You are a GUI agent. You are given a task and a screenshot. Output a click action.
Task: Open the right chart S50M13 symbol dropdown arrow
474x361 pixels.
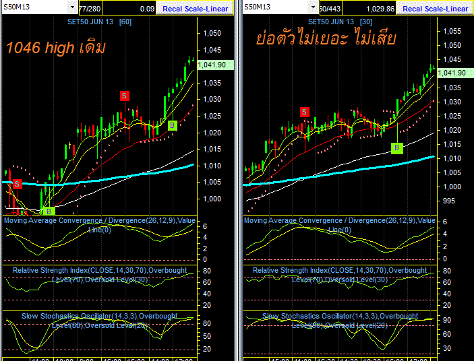pos(313,7)
